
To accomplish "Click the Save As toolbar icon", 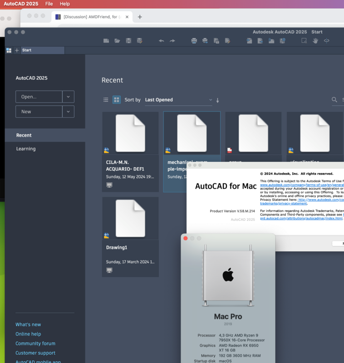I will (140, 41).
